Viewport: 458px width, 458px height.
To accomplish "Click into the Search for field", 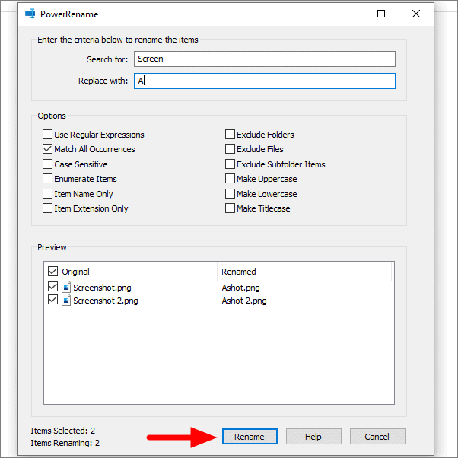I will 265,59.
